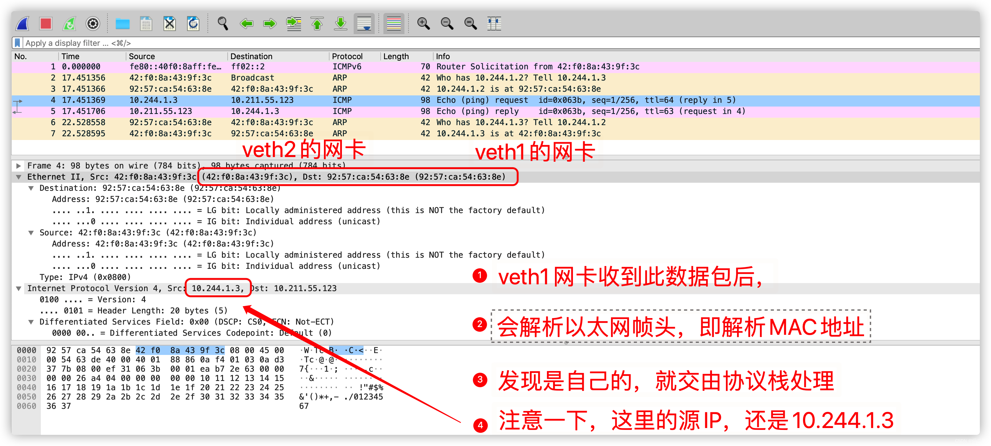
Task: Expand the Frame 4 details row
Action: click(18, 166)
